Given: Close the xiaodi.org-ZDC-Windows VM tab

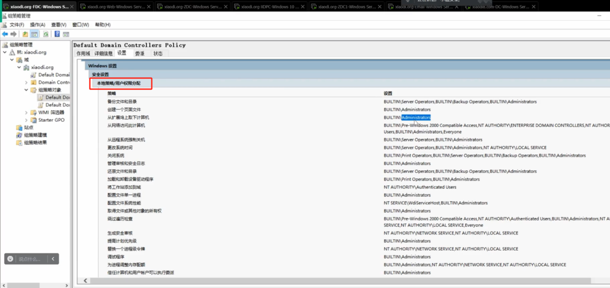Looking at the screenshot, I should tap(226, 7).
